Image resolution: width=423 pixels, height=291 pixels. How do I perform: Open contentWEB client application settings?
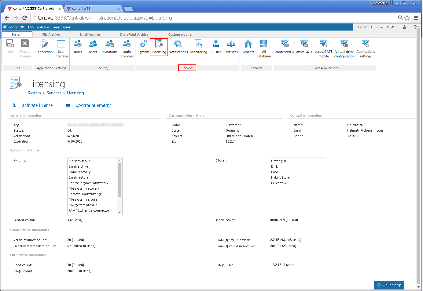tap(285, 46)
